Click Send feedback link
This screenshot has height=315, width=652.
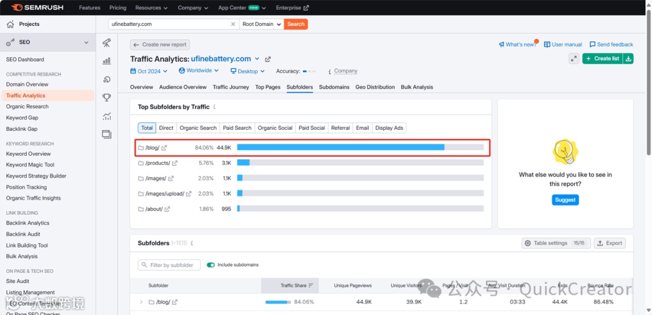click(x=611, y=45)
